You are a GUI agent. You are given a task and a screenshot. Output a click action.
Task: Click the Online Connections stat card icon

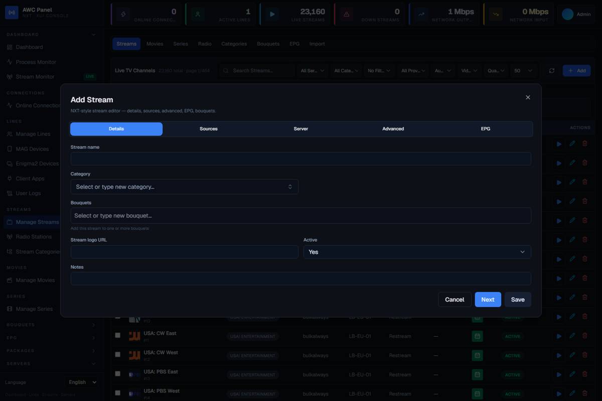(x=123, y=15)
